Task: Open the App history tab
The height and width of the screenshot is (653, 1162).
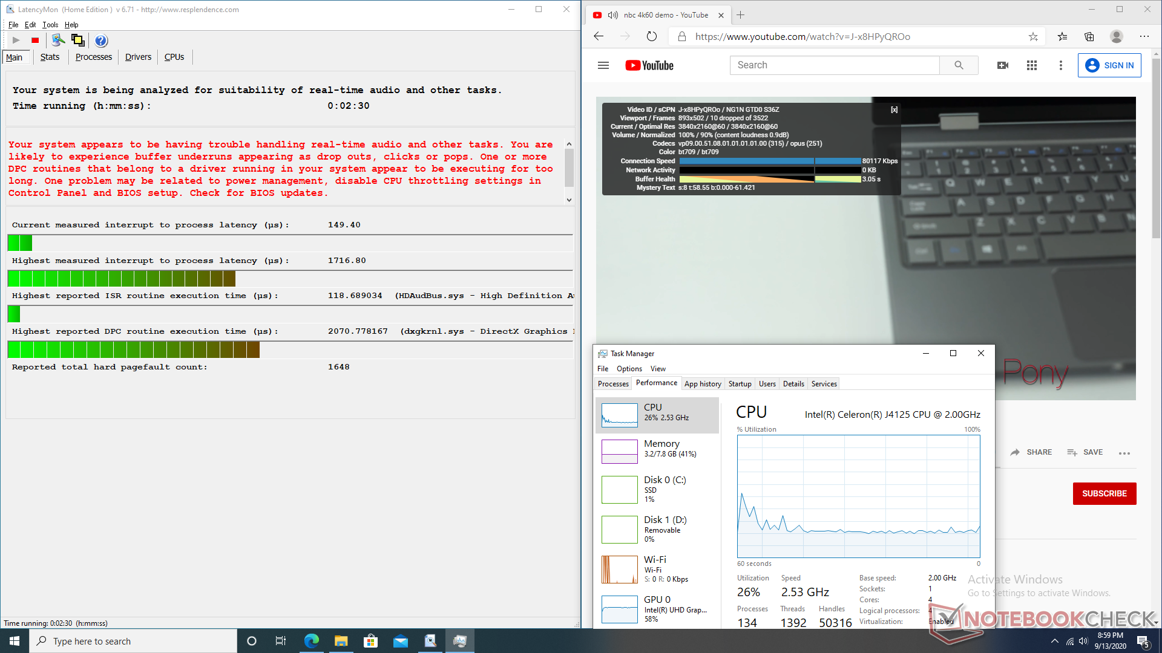Action: point(703,383)
